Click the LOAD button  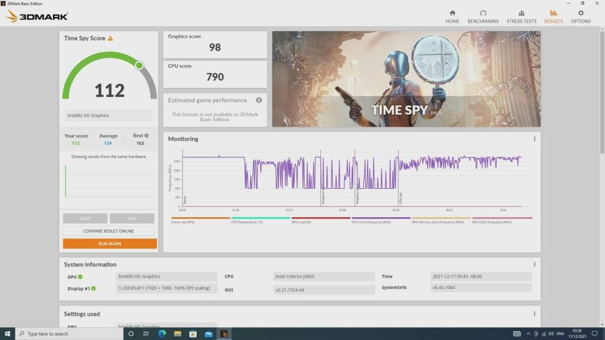[x=85, y=218]
